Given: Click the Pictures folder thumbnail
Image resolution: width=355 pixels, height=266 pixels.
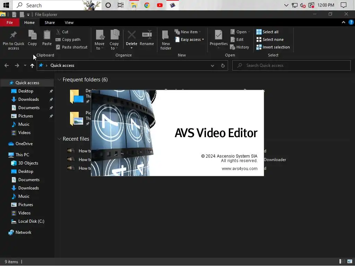Looking at the screenshot, I should 76,118.
